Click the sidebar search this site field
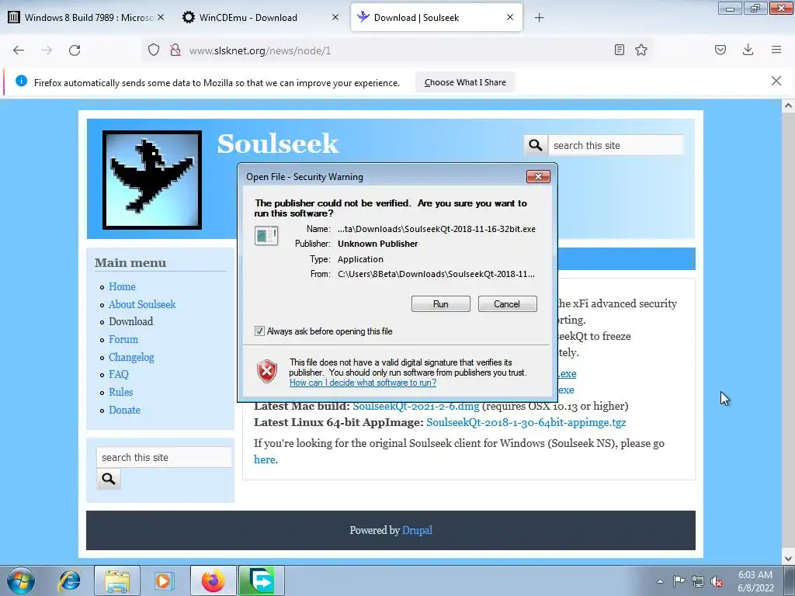This screenshot has width=795, height=596. (x=164, y=457)
